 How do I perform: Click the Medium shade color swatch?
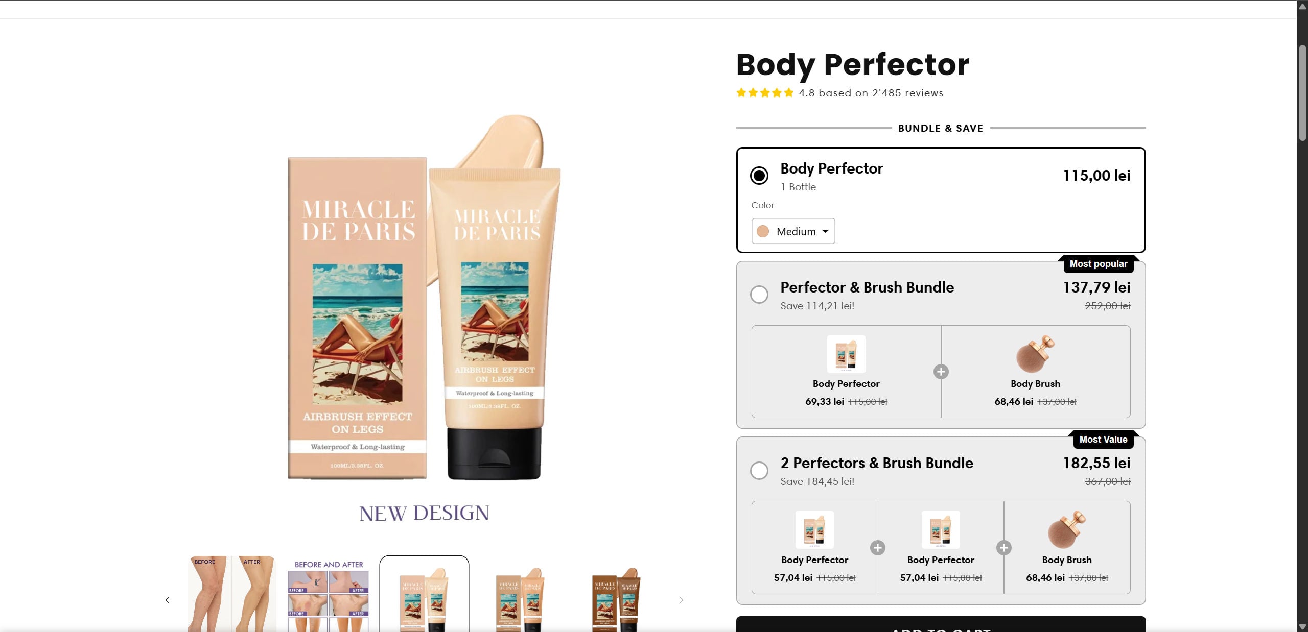click(763, 231)
